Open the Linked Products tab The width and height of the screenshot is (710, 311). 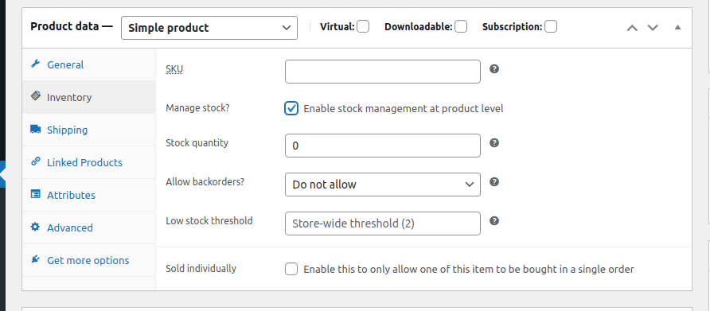pos(89,162)
